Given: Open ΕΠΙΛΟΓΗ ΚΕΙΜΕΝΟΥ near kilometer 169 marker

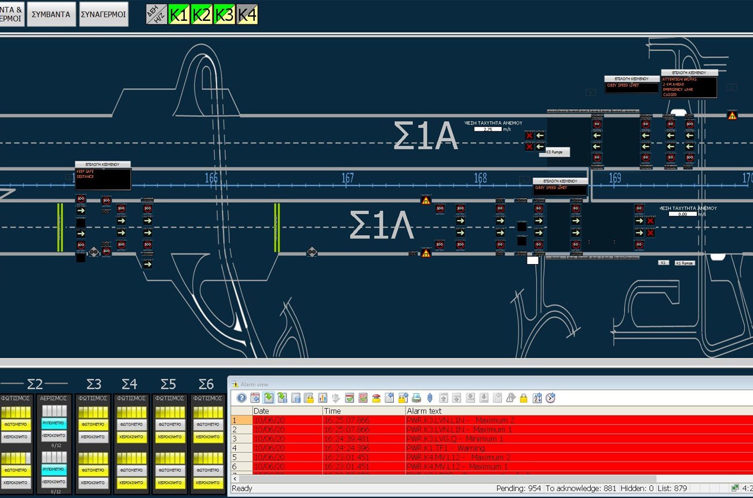Looking at the screenshot, I should pyautogui.click(x=560, y=181).
